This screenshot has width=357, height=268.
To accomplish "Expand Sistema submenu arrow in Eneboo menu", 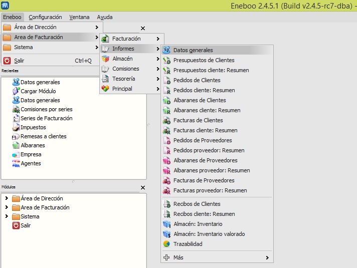I will coord(97,47).
